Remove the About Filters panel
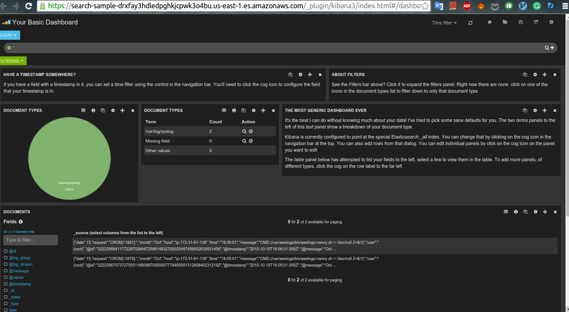 pos(555,75)
